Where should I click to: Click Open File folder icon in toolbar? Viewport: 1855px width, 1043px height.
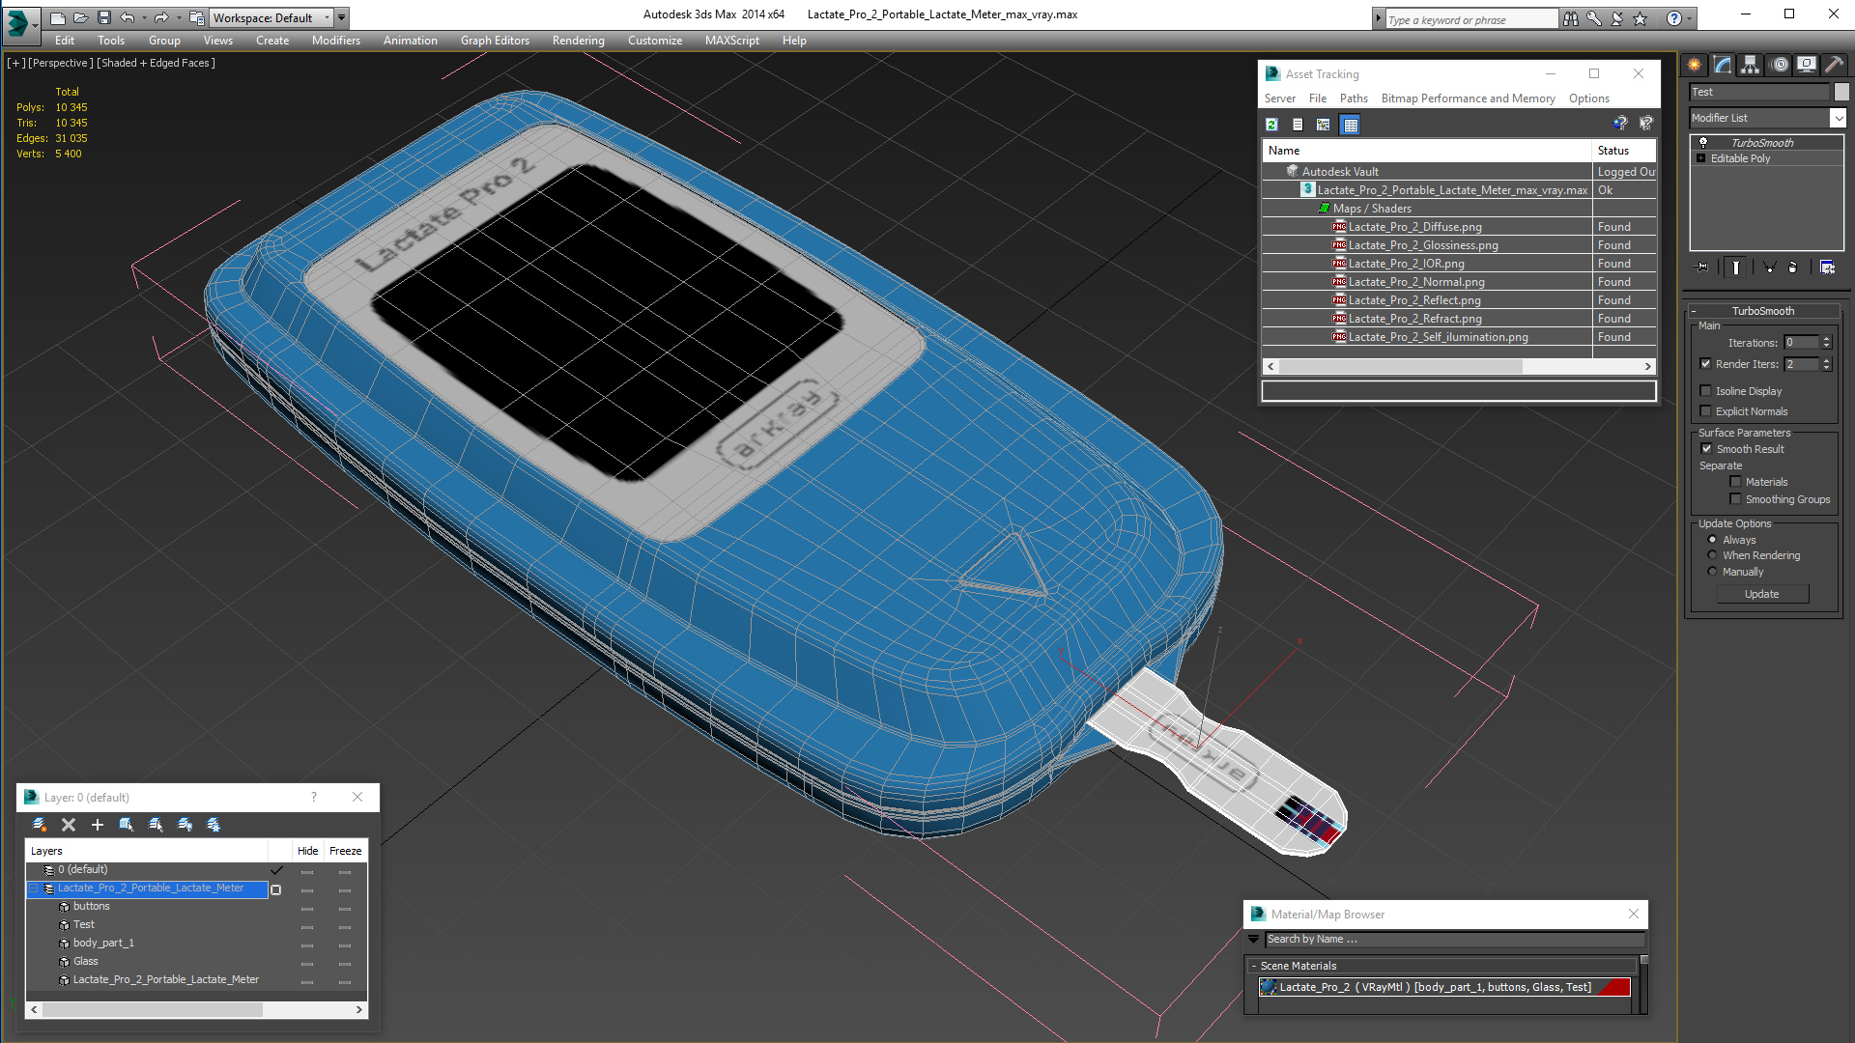pos(81,17)
